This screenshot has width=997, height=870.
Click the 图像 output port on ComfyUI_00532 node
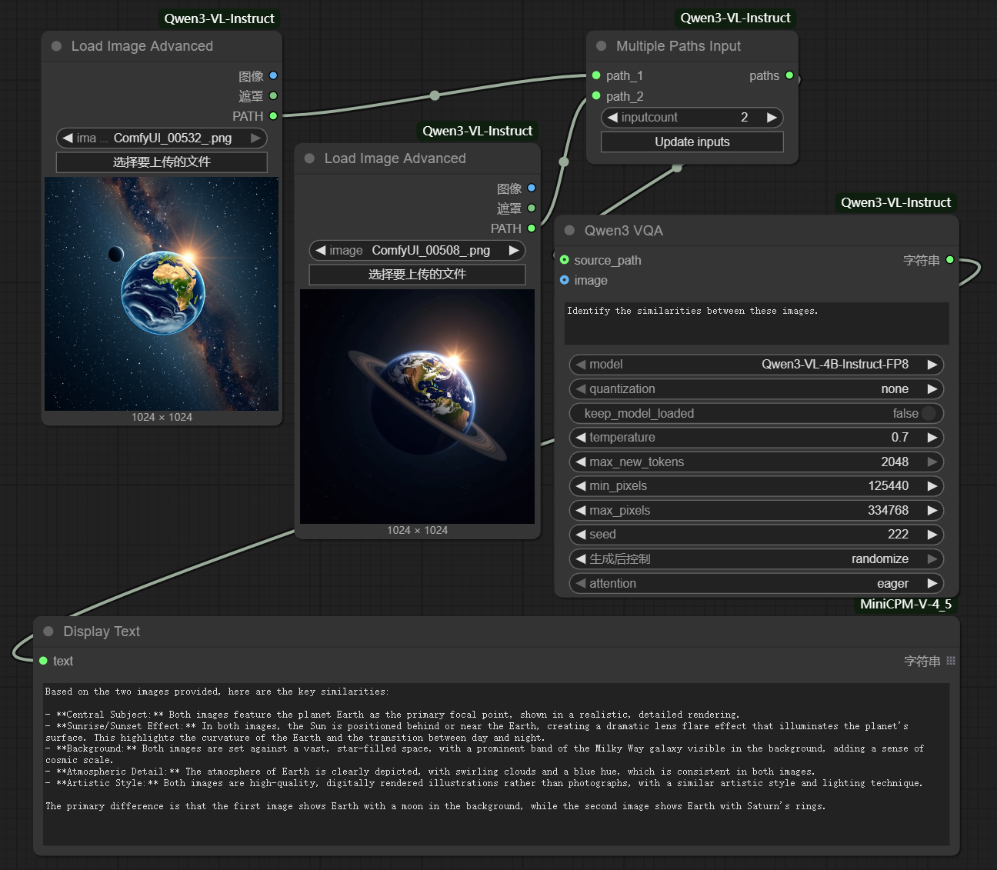273,75
